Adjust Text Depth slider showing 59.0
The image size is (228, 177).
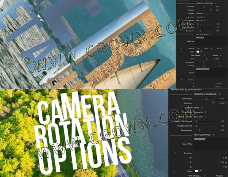click(204, 7)
